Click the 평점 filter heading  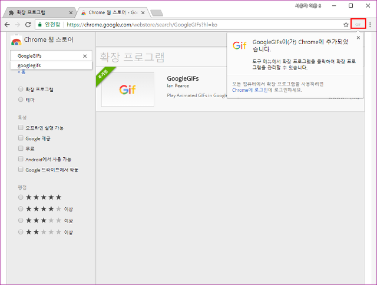coord(22,187)
